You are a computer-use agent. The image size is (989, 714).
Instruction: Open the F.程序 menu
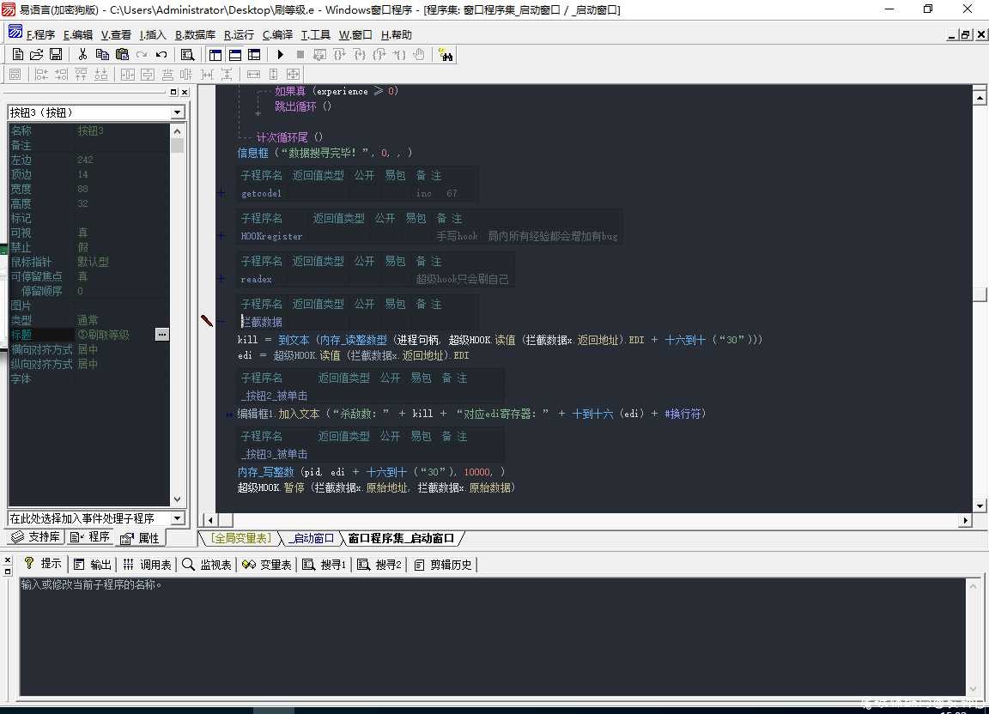point(41,34)
